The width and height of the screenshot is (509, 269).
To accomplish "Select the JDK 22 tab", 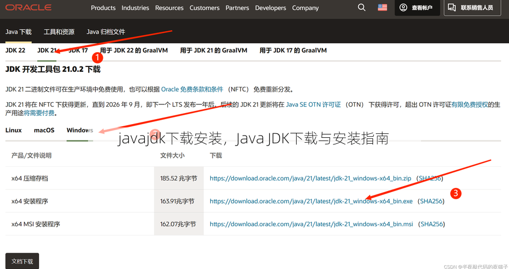I will pyautogui.click(x=15, y=50).
